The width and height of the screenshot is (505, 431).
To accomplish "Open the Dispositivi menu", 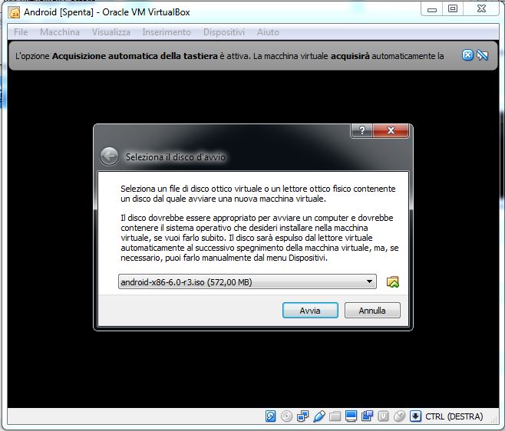I will pyautogui.click(x=224, y=32).
